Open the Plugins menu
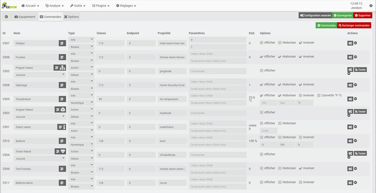The height and width of the screenshot is (193, 376). (101, 6)
